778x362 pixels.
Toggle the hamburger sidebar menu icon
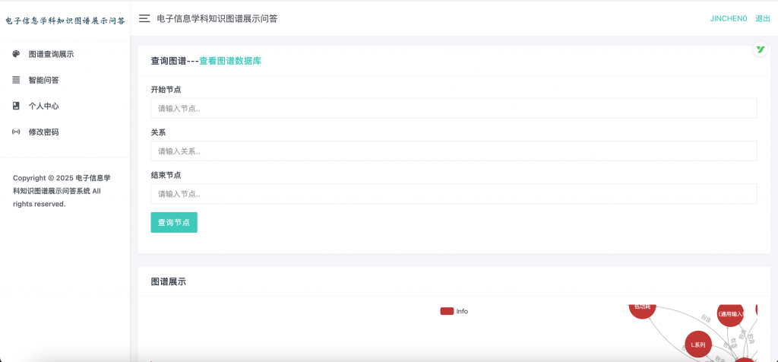(x=144, y=19)
